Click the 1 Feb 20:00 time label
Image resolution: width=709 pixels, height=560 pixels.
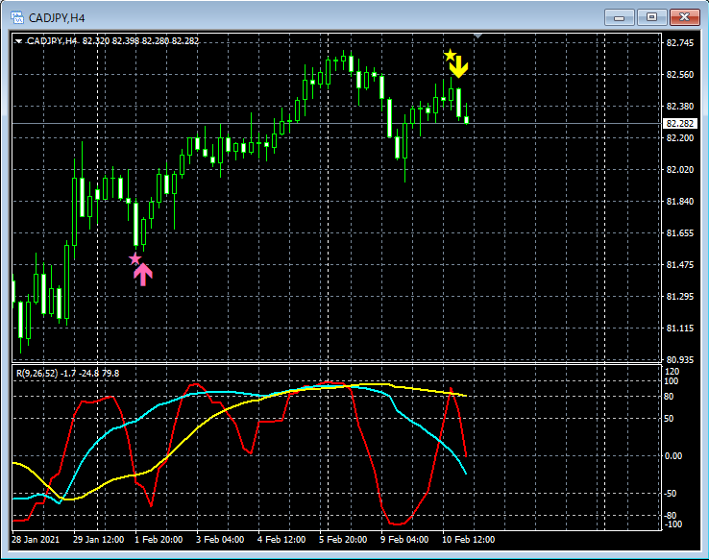(x=159, y=540)
